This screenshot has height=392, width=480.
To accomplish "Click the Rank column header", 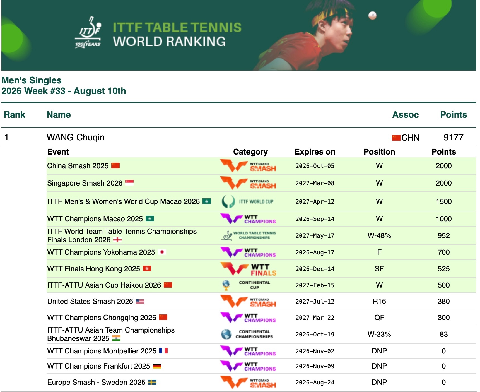I will (x=15, y=115).
